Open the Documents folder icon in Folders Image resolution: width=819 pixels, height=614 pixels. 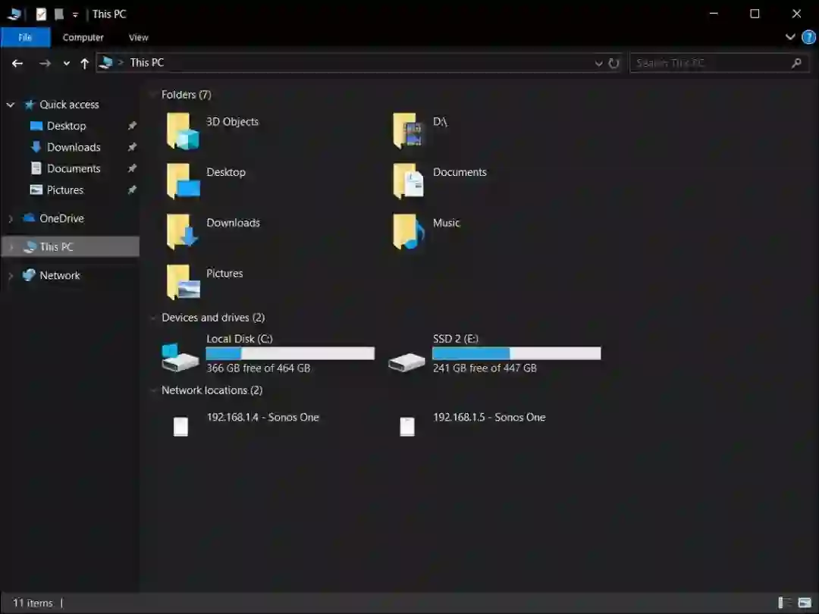pos(409,182)
